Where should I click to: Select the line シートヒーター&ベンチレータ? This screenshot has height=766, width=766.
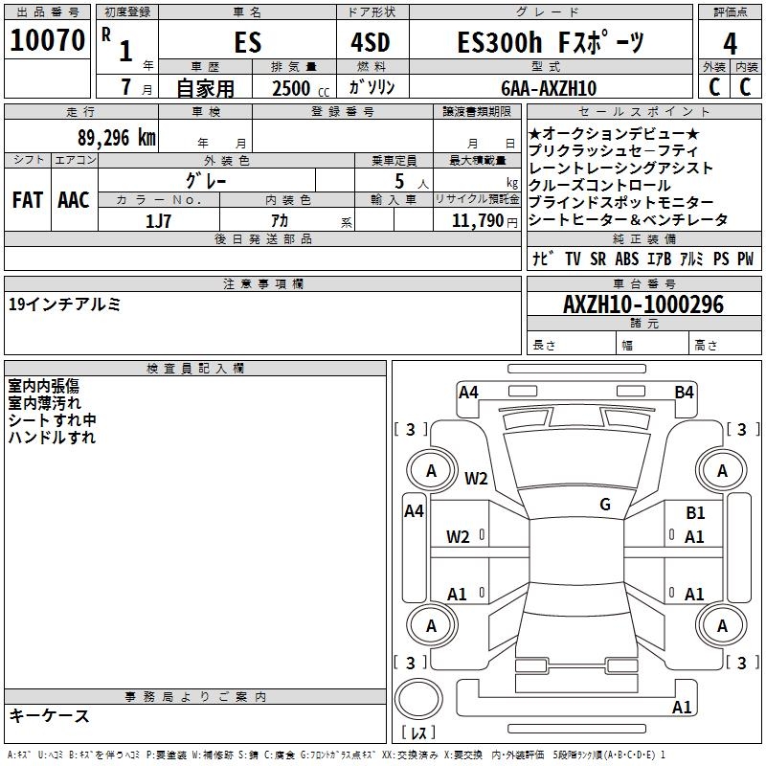pyautogui.click(x=628, y=220)
